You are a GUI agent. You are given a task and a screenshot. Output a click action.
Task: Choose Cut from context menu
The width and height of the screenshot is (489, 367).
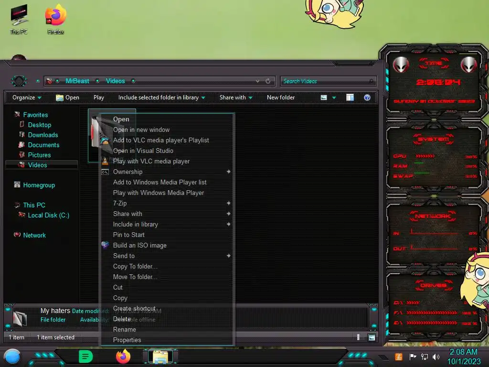[167, 287]
